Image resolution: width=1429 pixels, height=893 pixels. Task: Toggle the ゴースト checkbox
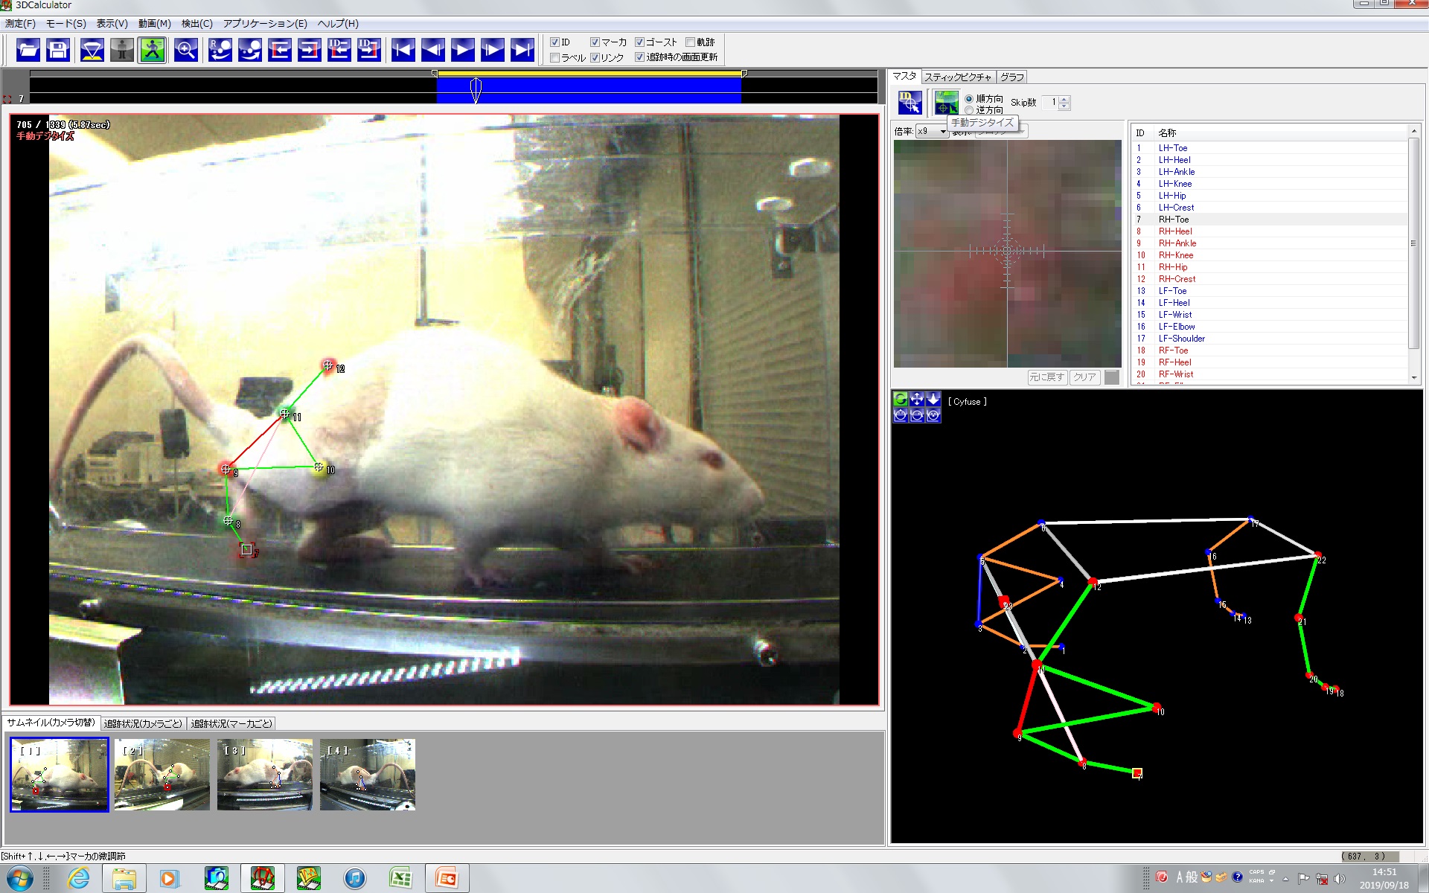click(x=639, y=42)
